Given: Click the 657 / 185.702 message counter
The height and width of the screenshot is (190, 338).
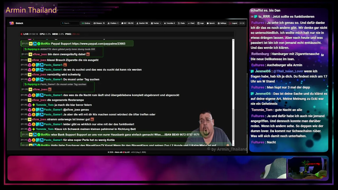Looking at the screenshot, I should click(127, 23).
